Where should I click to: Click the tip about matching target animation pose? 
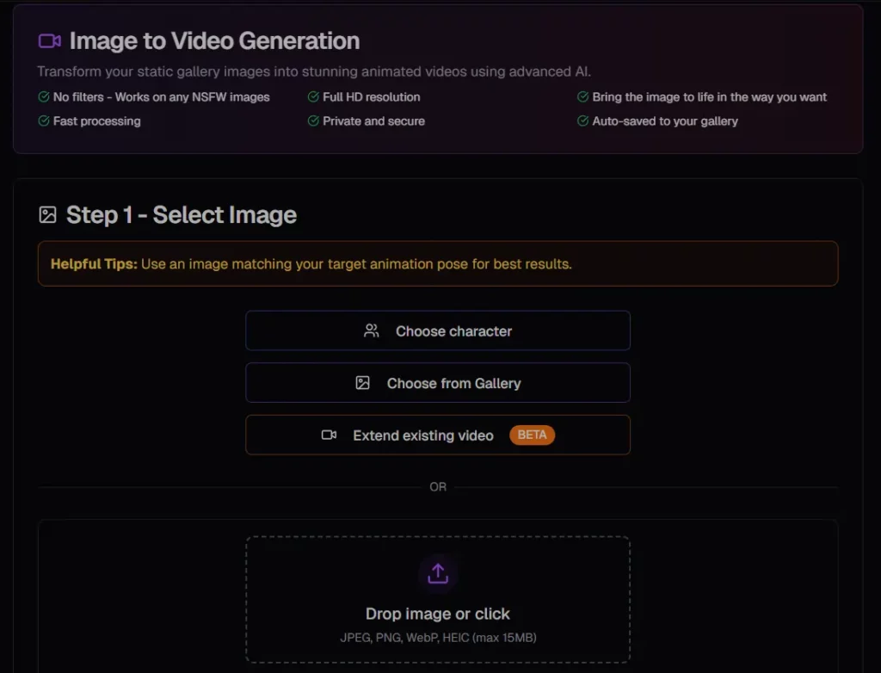(356, 263)
